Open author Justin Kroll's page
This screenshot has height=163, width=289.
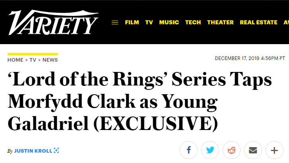tap(33, 151)
